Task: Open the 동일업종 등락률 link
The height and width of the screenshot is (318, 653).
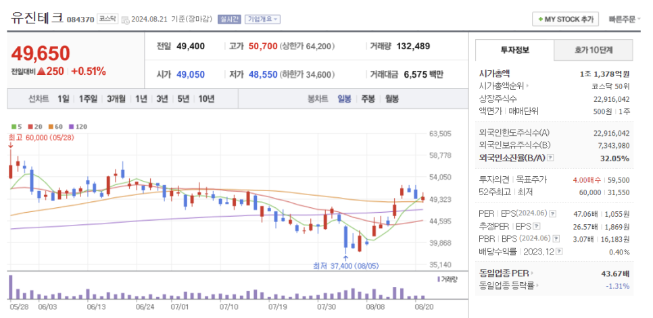Action: pyautogui.click(x=506, y=286)
